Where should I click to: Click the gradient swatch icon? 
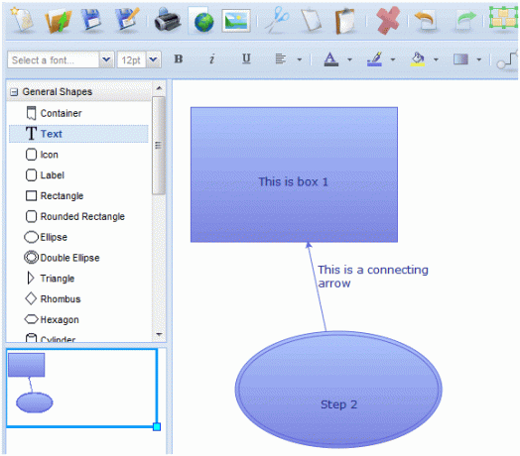tap(461, 59)
